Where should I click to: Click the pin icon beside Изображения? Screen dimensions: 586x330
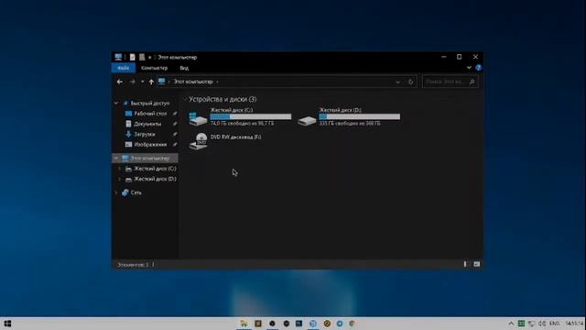[x=175, y=145]
